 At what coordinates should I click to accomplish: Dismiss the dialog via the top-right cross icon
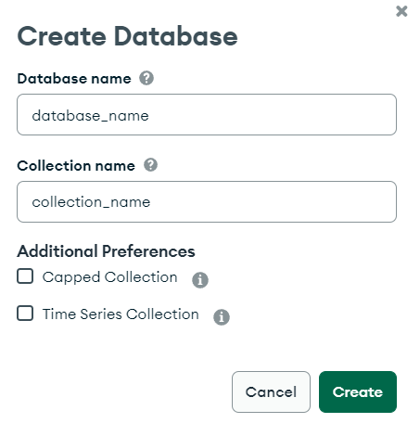(401, 11)
